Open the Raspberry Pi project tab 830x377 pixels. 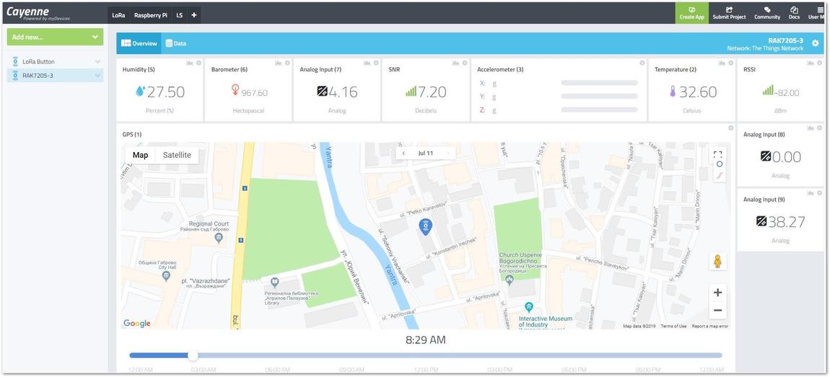pos(151,15)
